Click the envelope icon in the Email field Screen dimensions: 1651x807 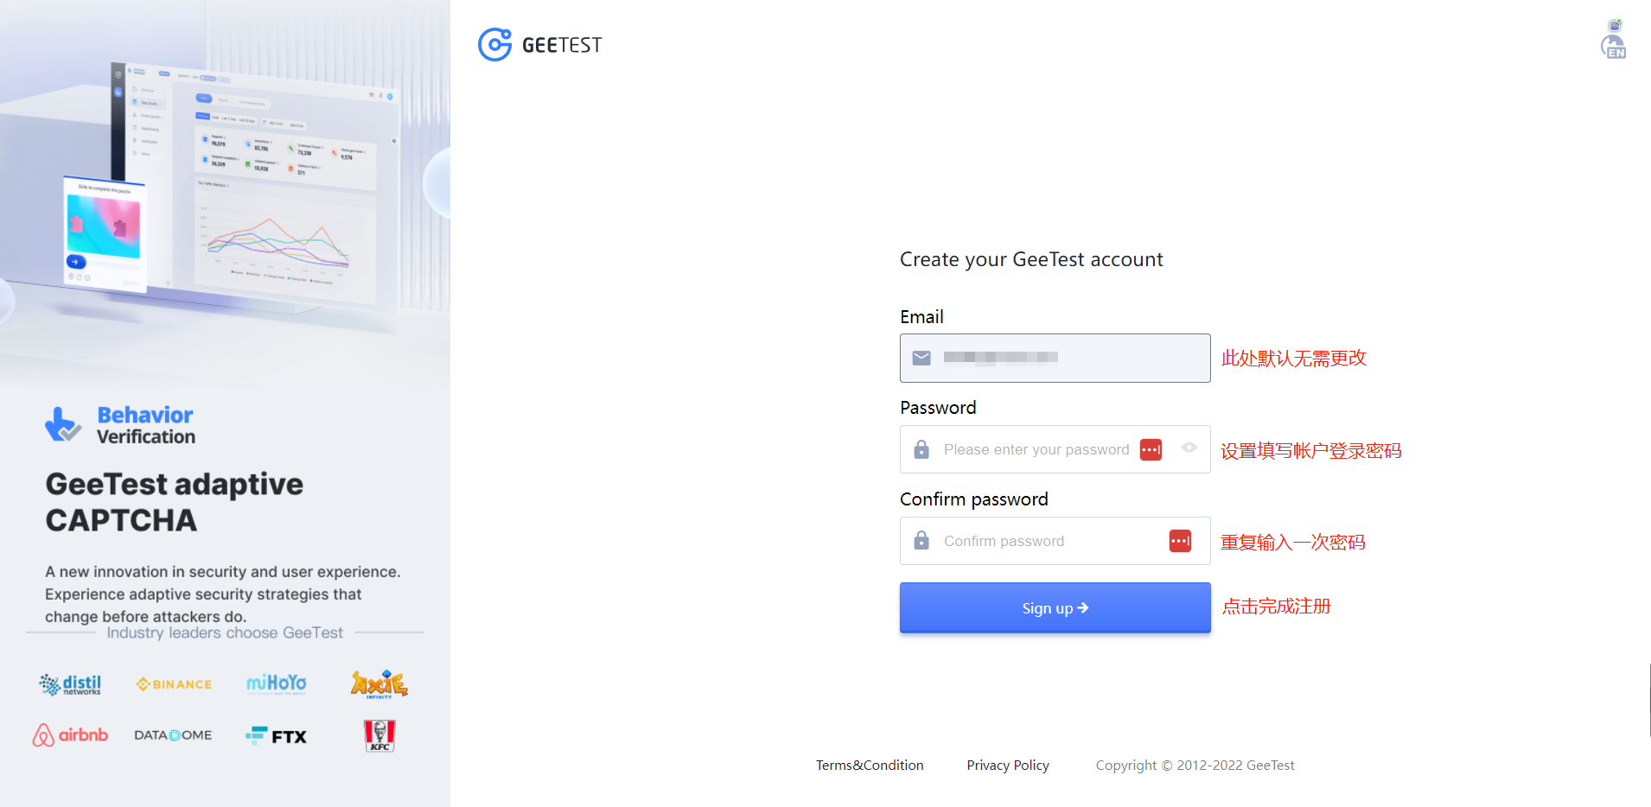click(921, 358)
